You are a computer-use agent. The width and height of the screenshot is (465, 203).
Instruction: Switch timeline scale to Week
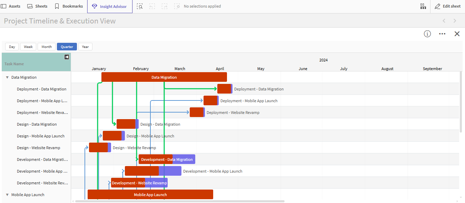[28, 47]
